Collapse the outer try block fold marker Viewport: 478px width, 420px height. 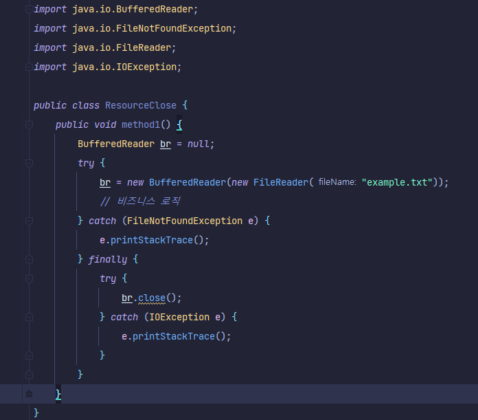[29, 163]
